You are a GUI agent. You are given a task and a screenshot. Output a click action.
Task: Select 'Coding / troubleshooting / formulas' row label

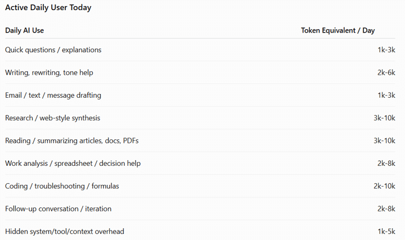click(62, 186)
